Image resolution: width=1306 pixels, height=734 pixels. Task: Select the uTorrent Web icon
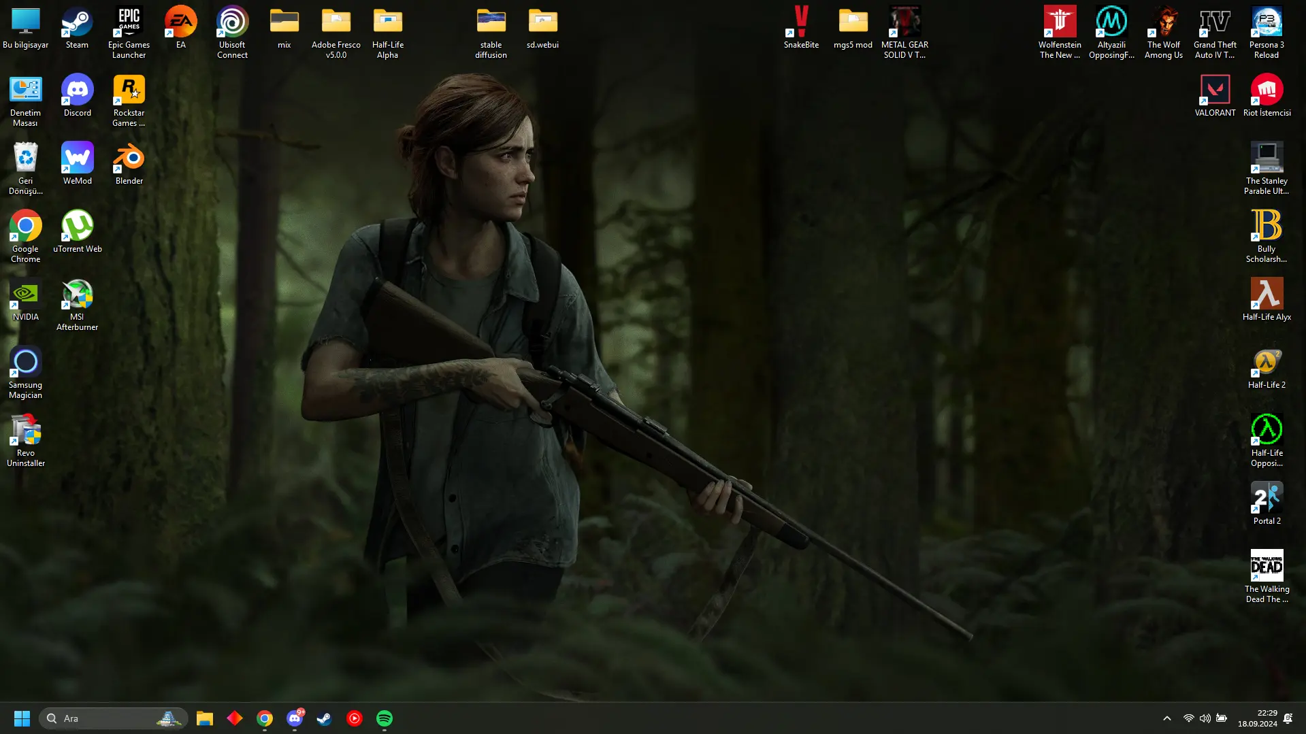click(x=78, y=233)
